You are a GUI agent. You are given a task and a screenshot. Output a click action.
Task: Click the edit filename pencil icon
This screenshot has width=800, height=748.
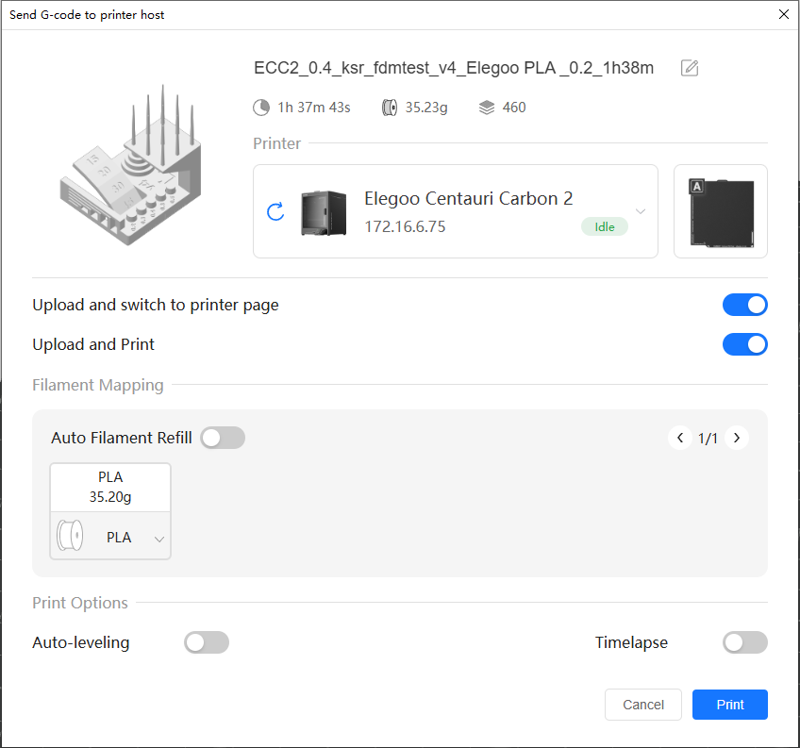(690, 68)
